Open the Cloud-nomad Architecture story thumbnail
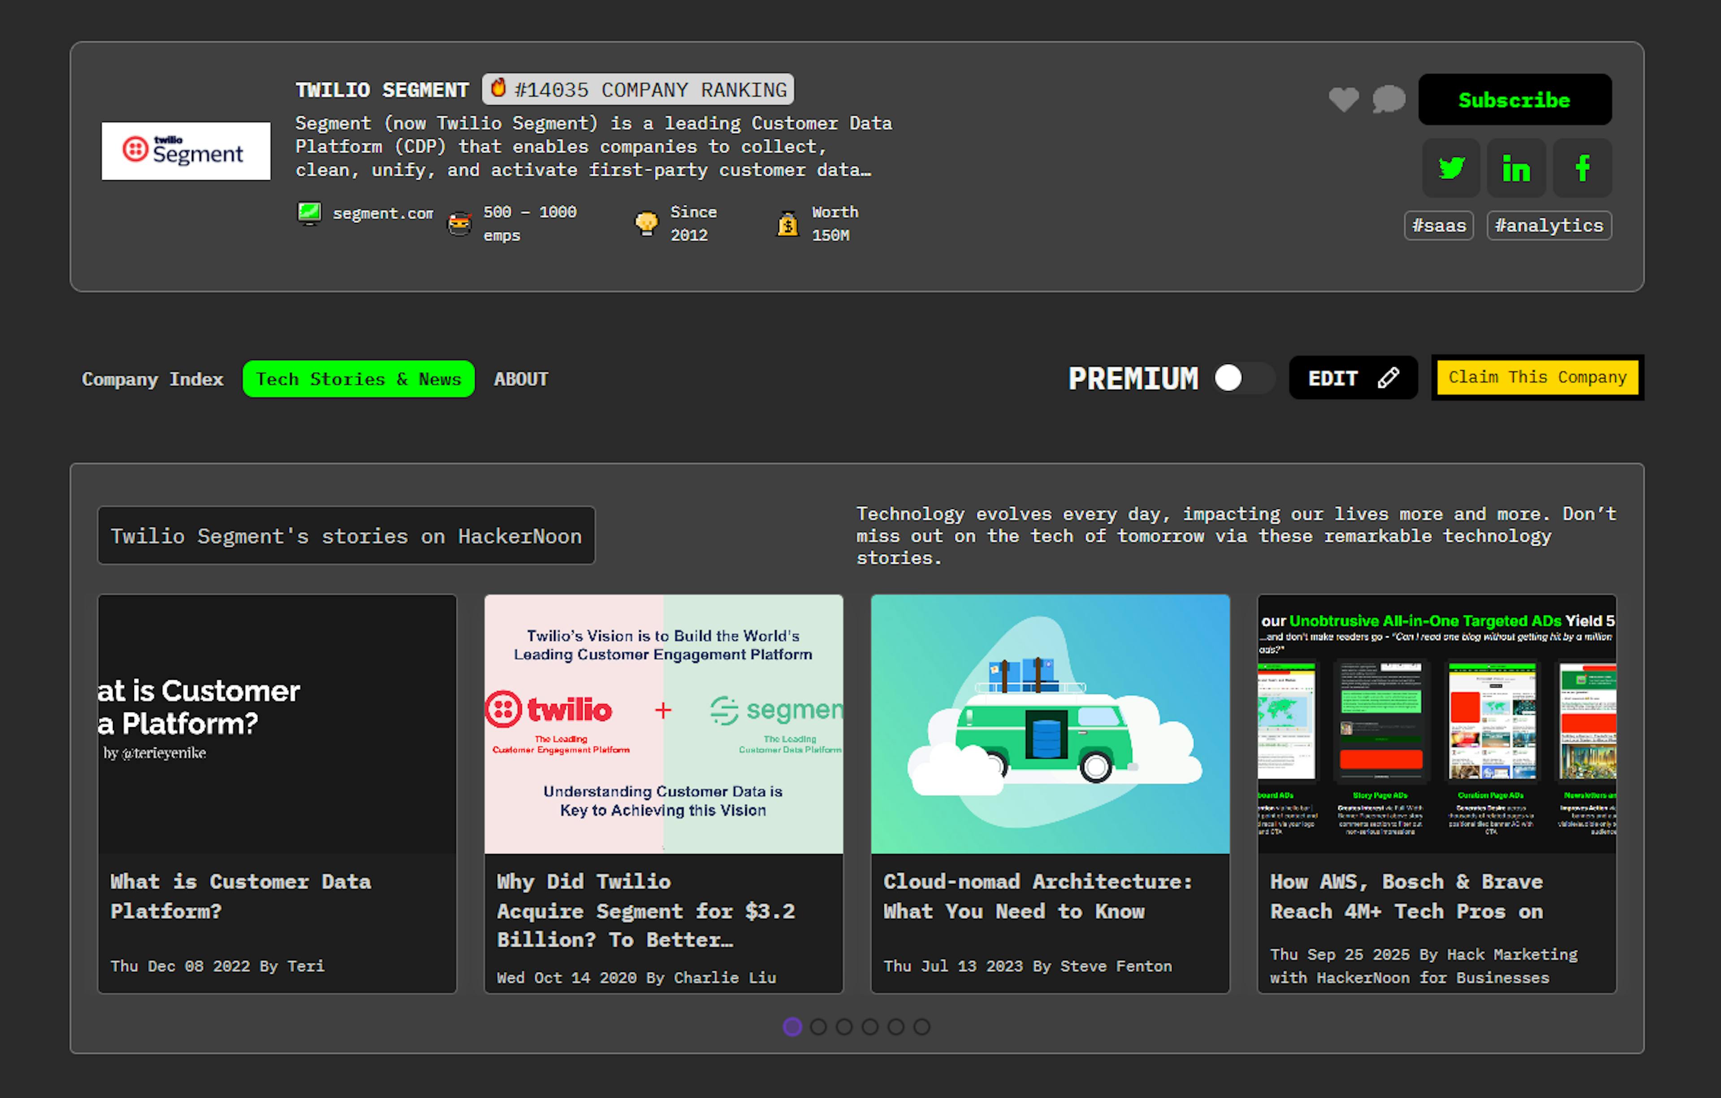The height and width of the screenshot is (1098, 1721). 1049,724
